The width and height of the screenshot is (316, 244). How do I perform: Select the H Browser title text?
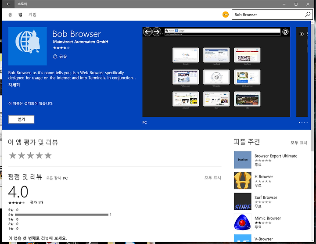pos(264,177)
